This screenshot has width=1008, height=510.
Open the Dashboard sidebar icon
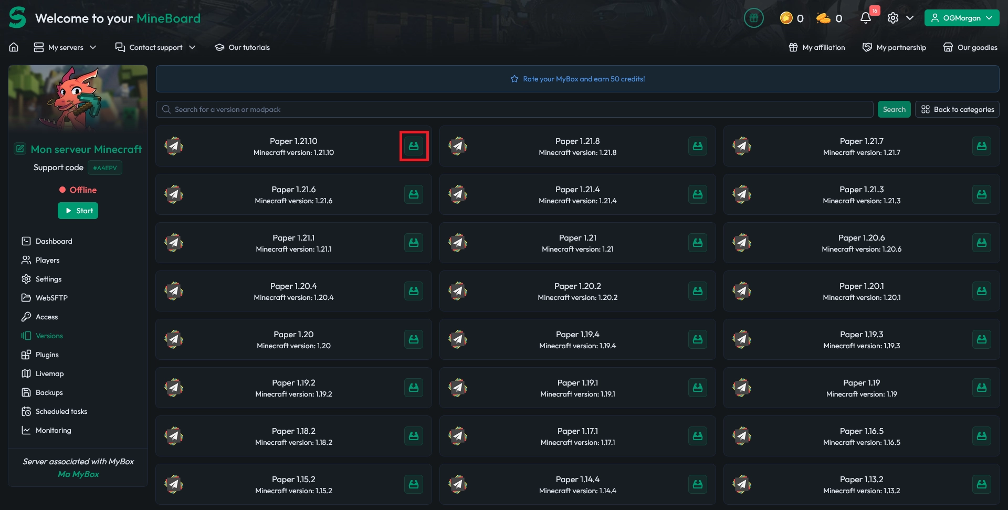(x=53, y=241)
